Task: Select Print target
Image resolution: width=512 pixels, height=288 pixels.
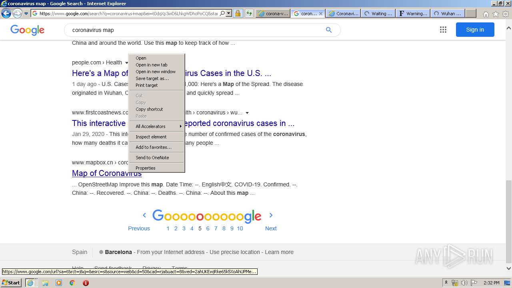Action: pyautogui.click(x=156, y=85)
